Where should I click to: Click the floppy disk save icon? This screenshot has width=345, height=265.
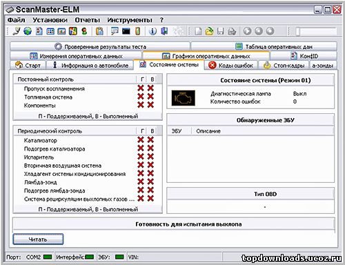pos(221,31)
